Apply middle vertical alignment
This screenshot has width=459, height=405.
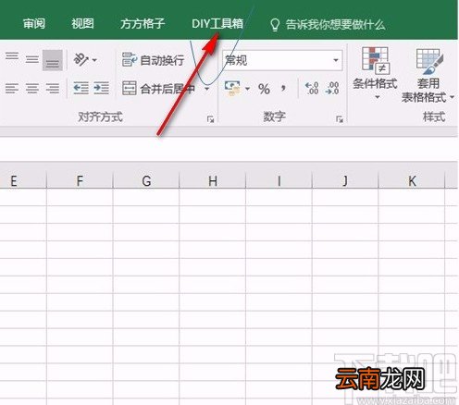pyautogui.click(x=32, y=60)
